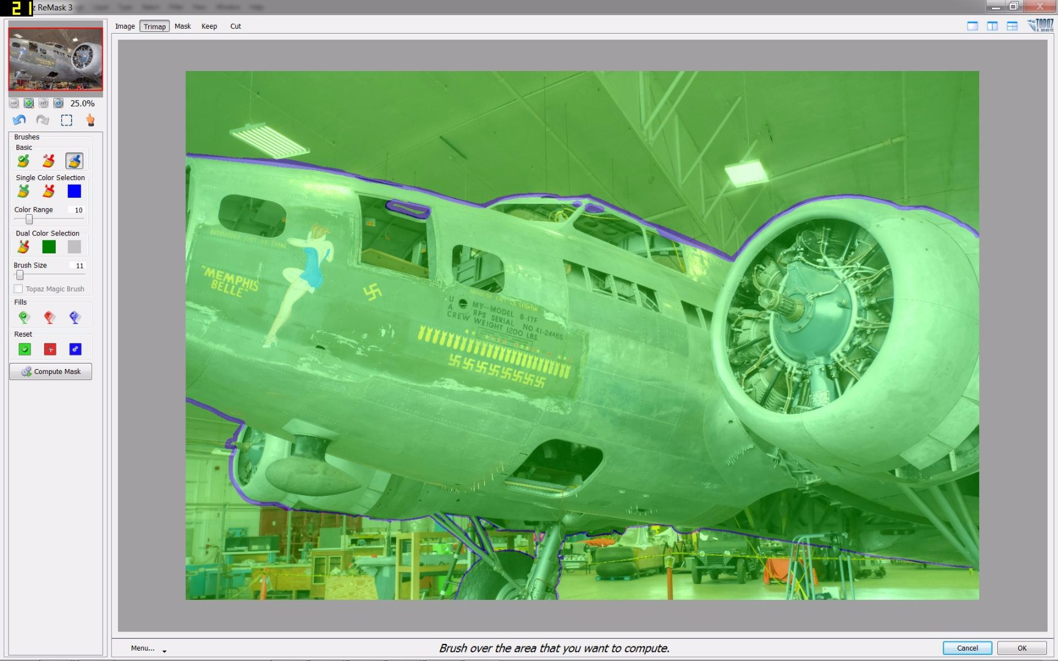Enable the Topaz Magic Brush checkbox

pos(18,289)
